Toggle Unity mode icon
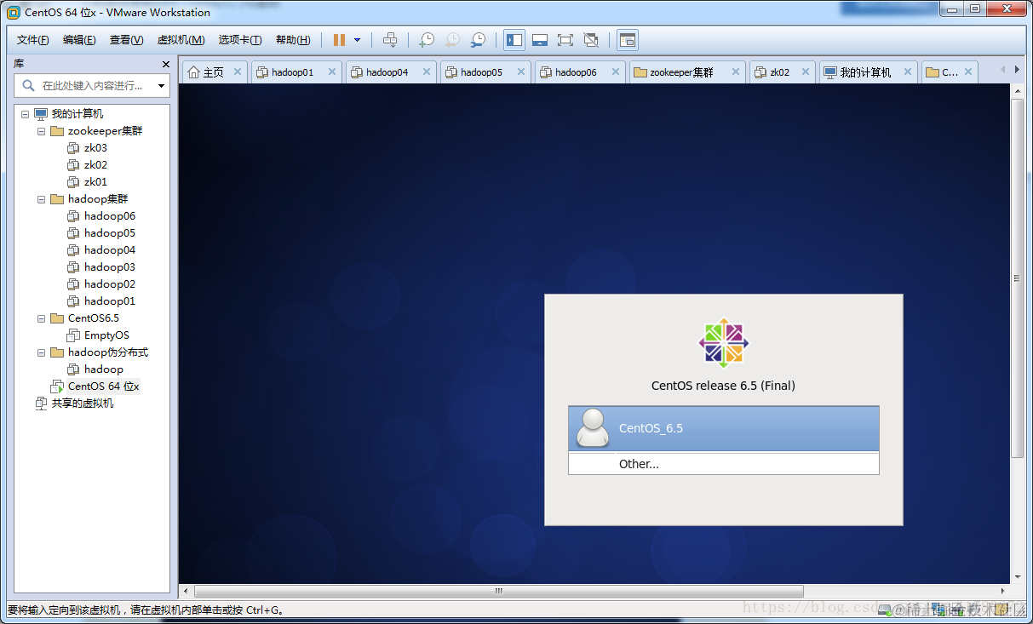The image size is (1033, 624). (591, 40)
